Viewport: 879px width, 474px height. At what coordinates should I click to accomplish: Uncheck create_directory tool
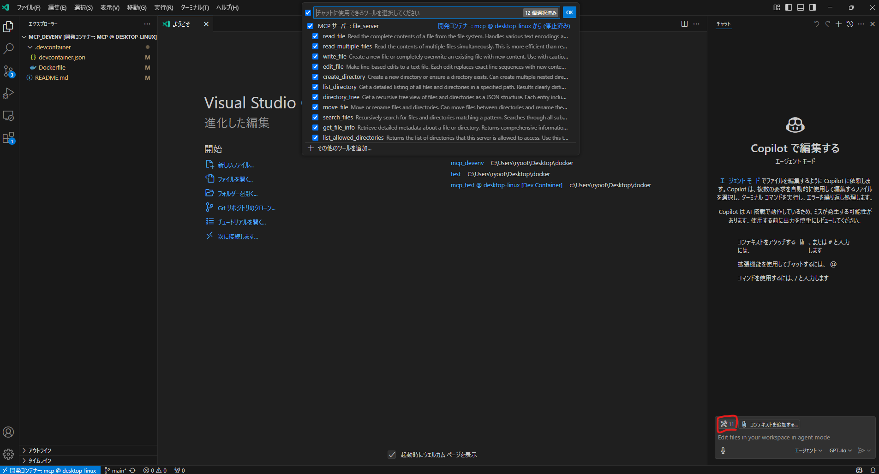315,77
